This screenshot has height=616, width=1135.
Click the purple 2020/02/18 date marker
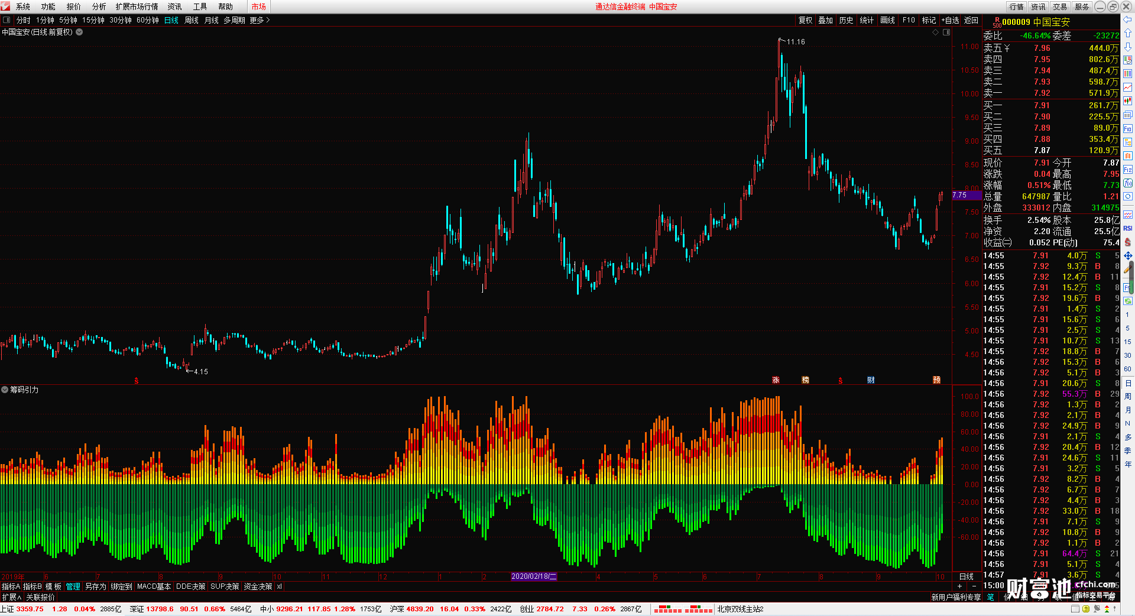coord(534,576)
